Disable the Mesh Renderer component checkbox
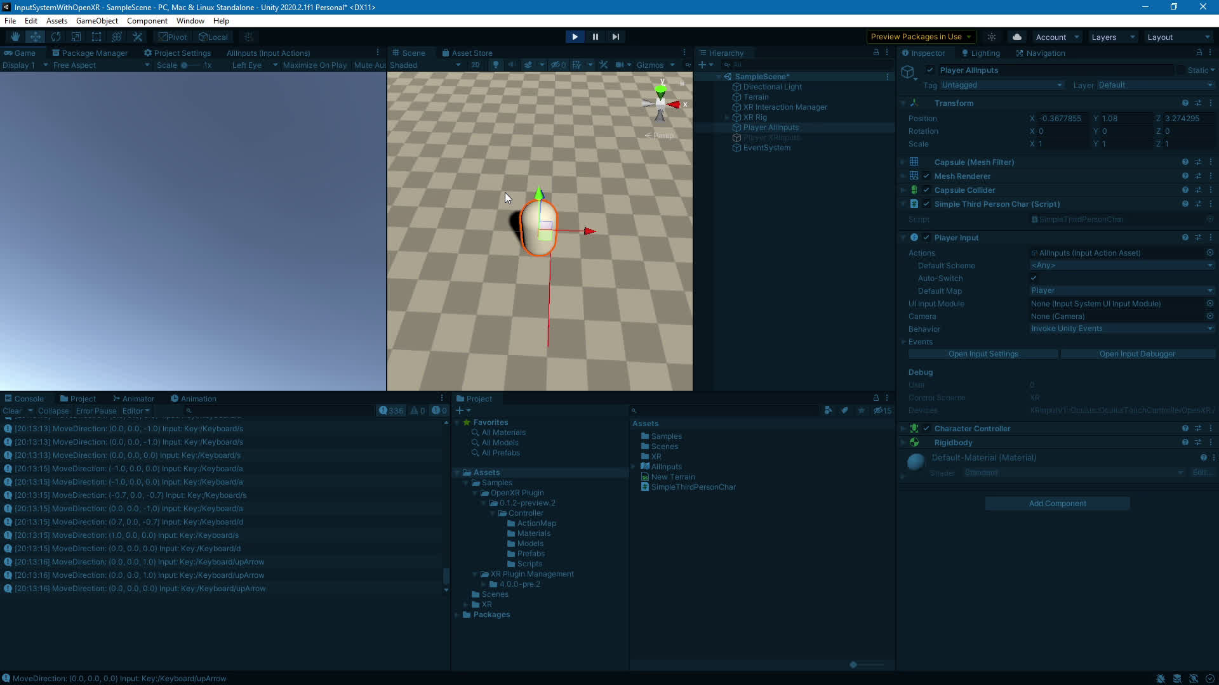The width and height of the screenshot is (1219, 685). (926, 176)
